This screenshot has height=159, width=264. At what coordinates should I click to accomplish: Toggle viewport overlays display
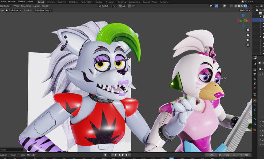pyautogui.click(x=224, y=6)
